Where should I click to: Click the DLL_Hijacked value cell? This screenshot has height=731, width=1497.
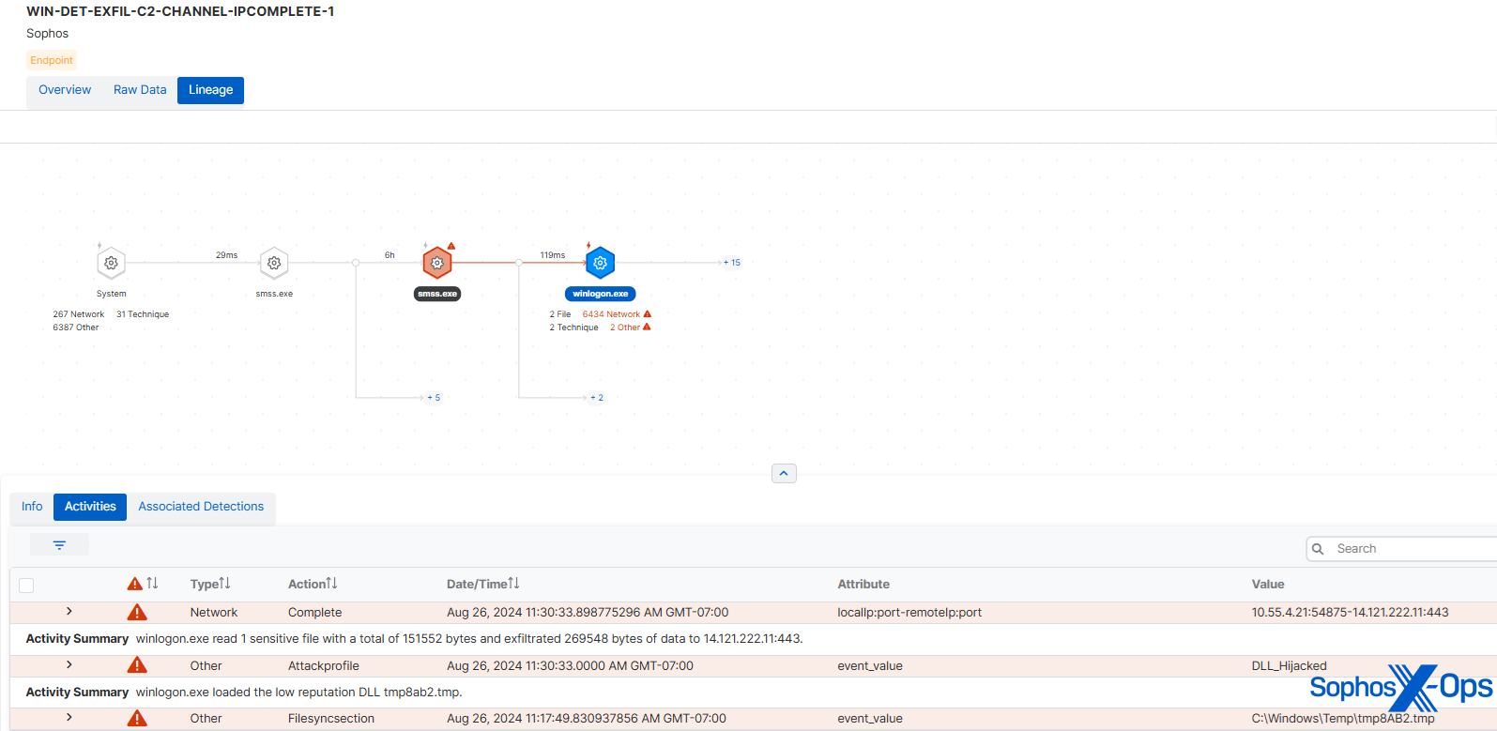1289,665
